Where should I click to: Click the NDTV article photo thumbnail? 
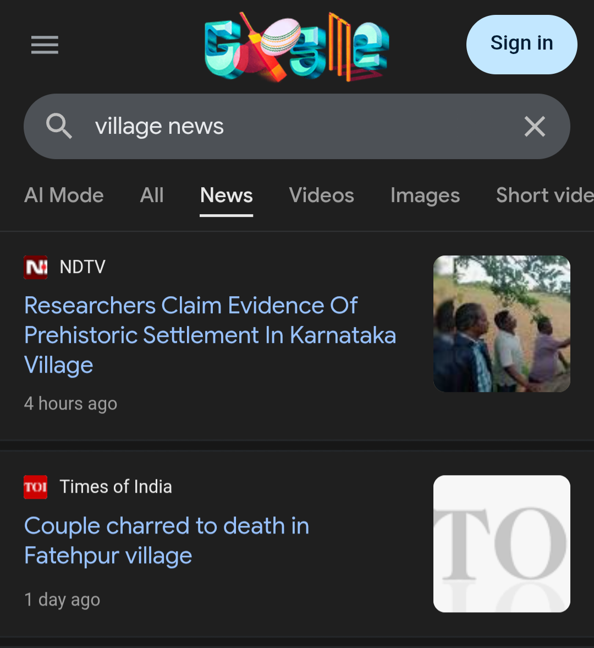502,324
